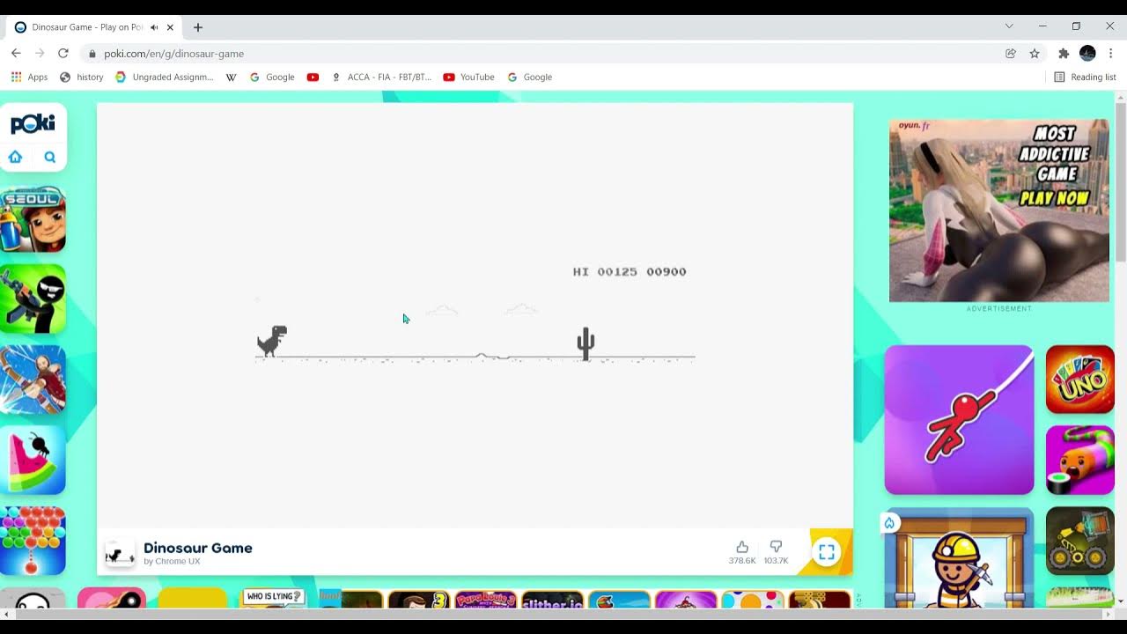Reload the current page
This screenshot has width=1127, height=634.
[63, 54]
